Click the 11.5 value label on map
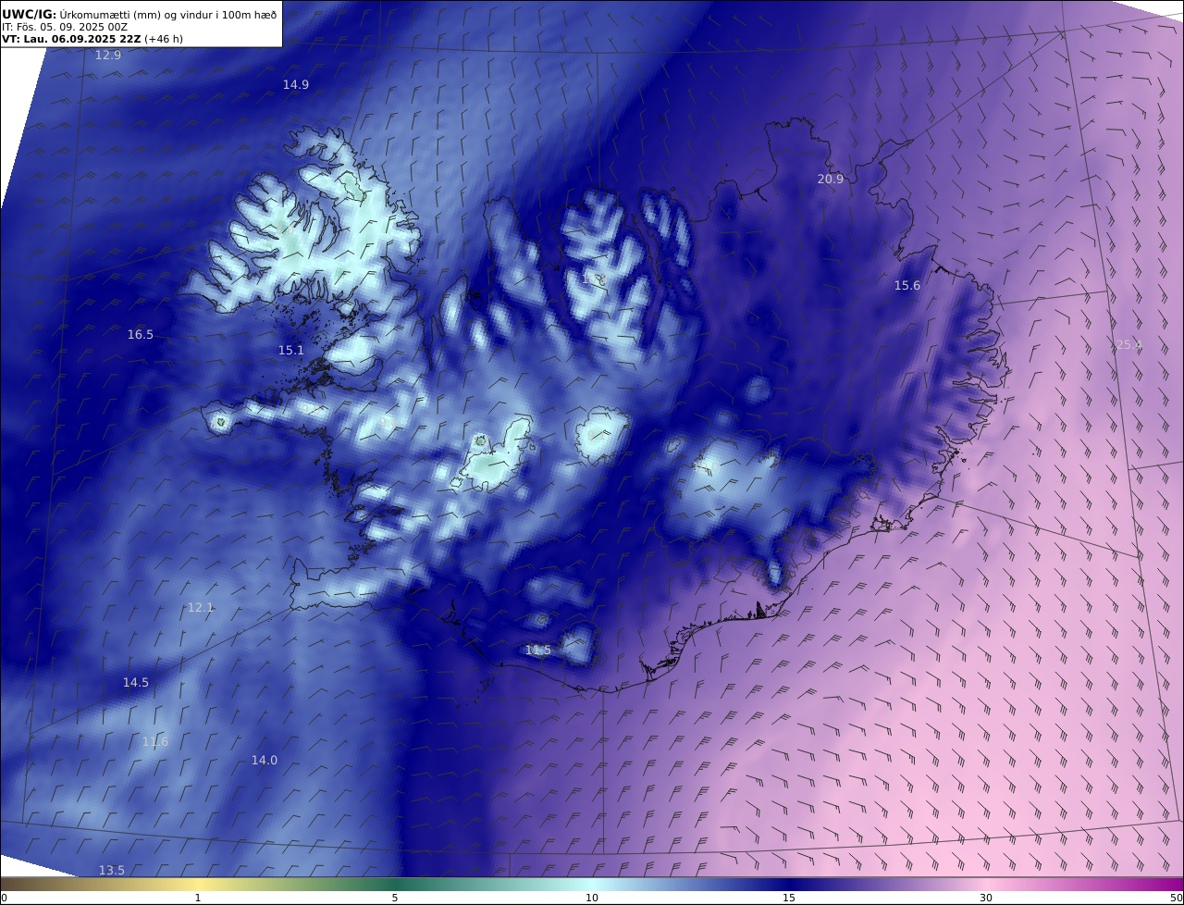 [x=538, y=651]
